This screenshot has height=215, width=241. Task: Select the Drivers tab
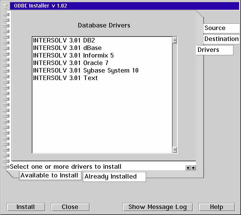pos(215,50)
